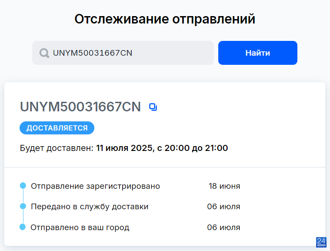Click the Будет доставлен delivery estimate text
This screenshot has width=330, height=251.
124,148
